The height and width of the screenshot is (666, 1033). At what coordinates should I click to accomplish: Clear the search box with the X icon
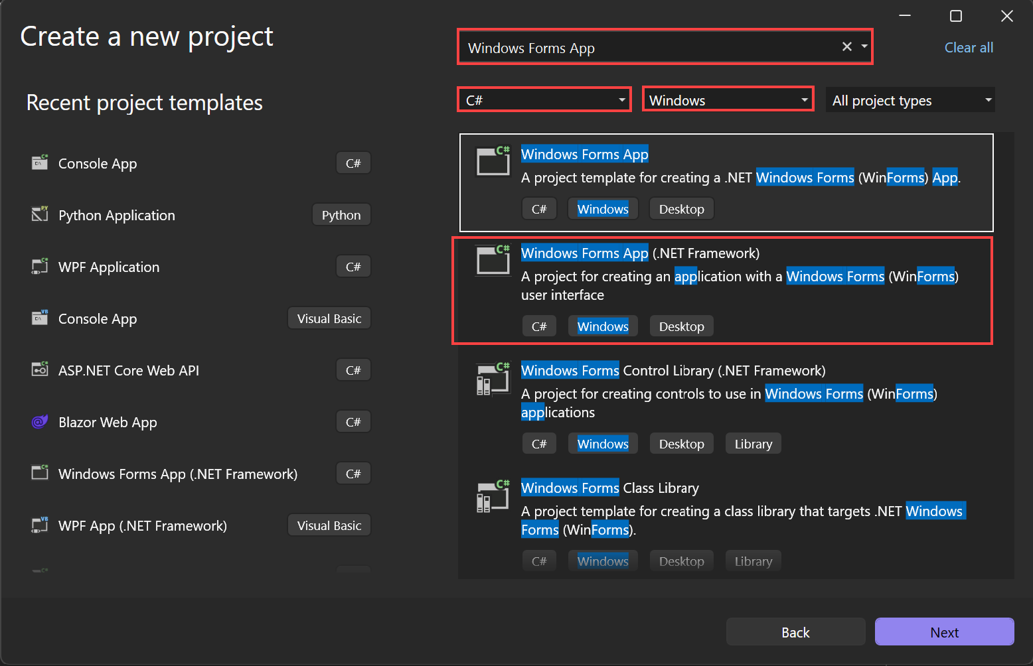pyautogui.click(x=846, y=46)
